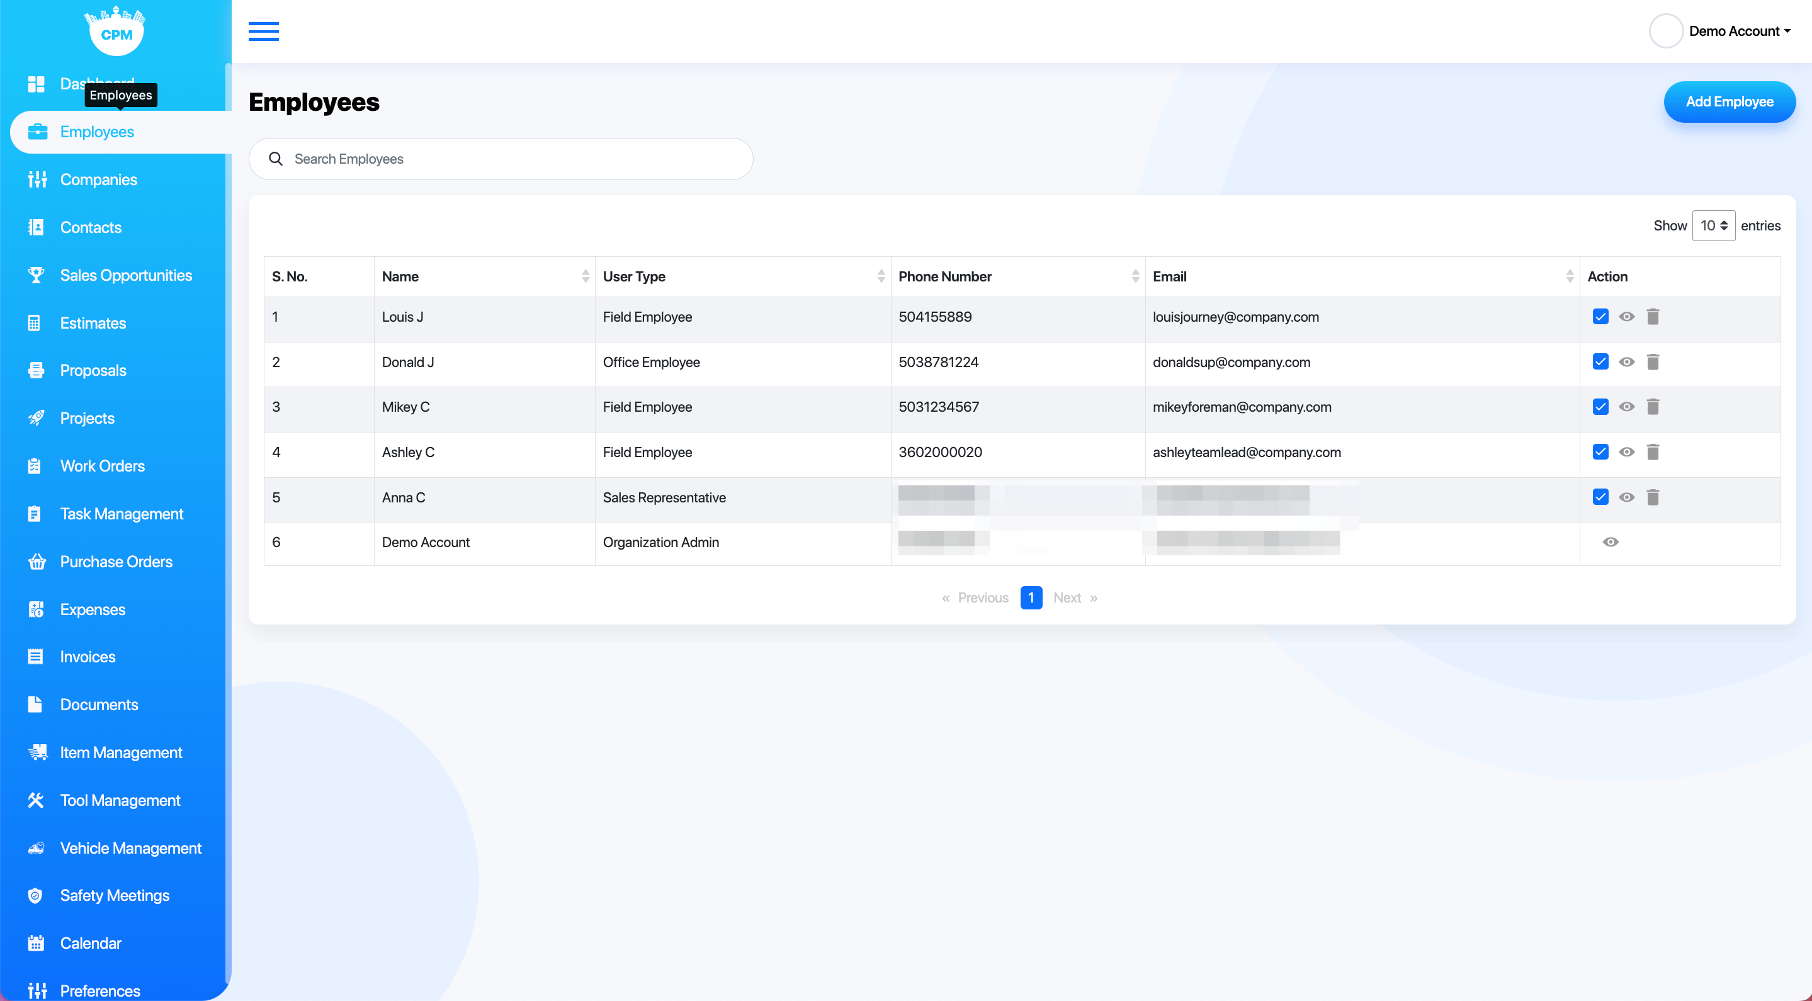Screen dimensions: 1812x1001
Task: Click the Calendar sidebar icon
Action: click(x=36, y=942)
